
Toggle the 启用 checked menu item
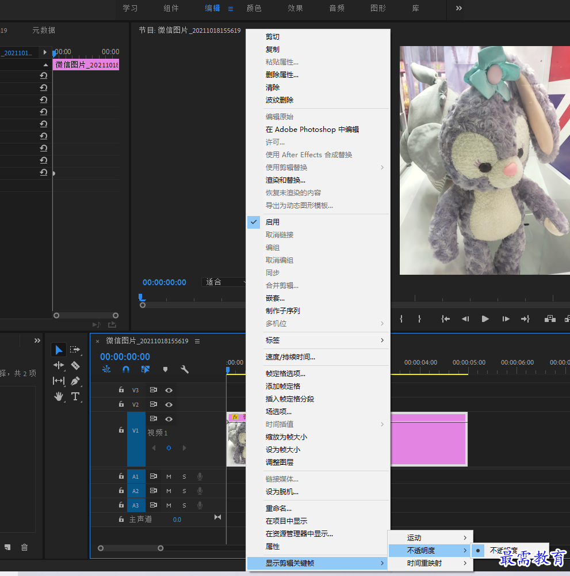pos(317,222)
